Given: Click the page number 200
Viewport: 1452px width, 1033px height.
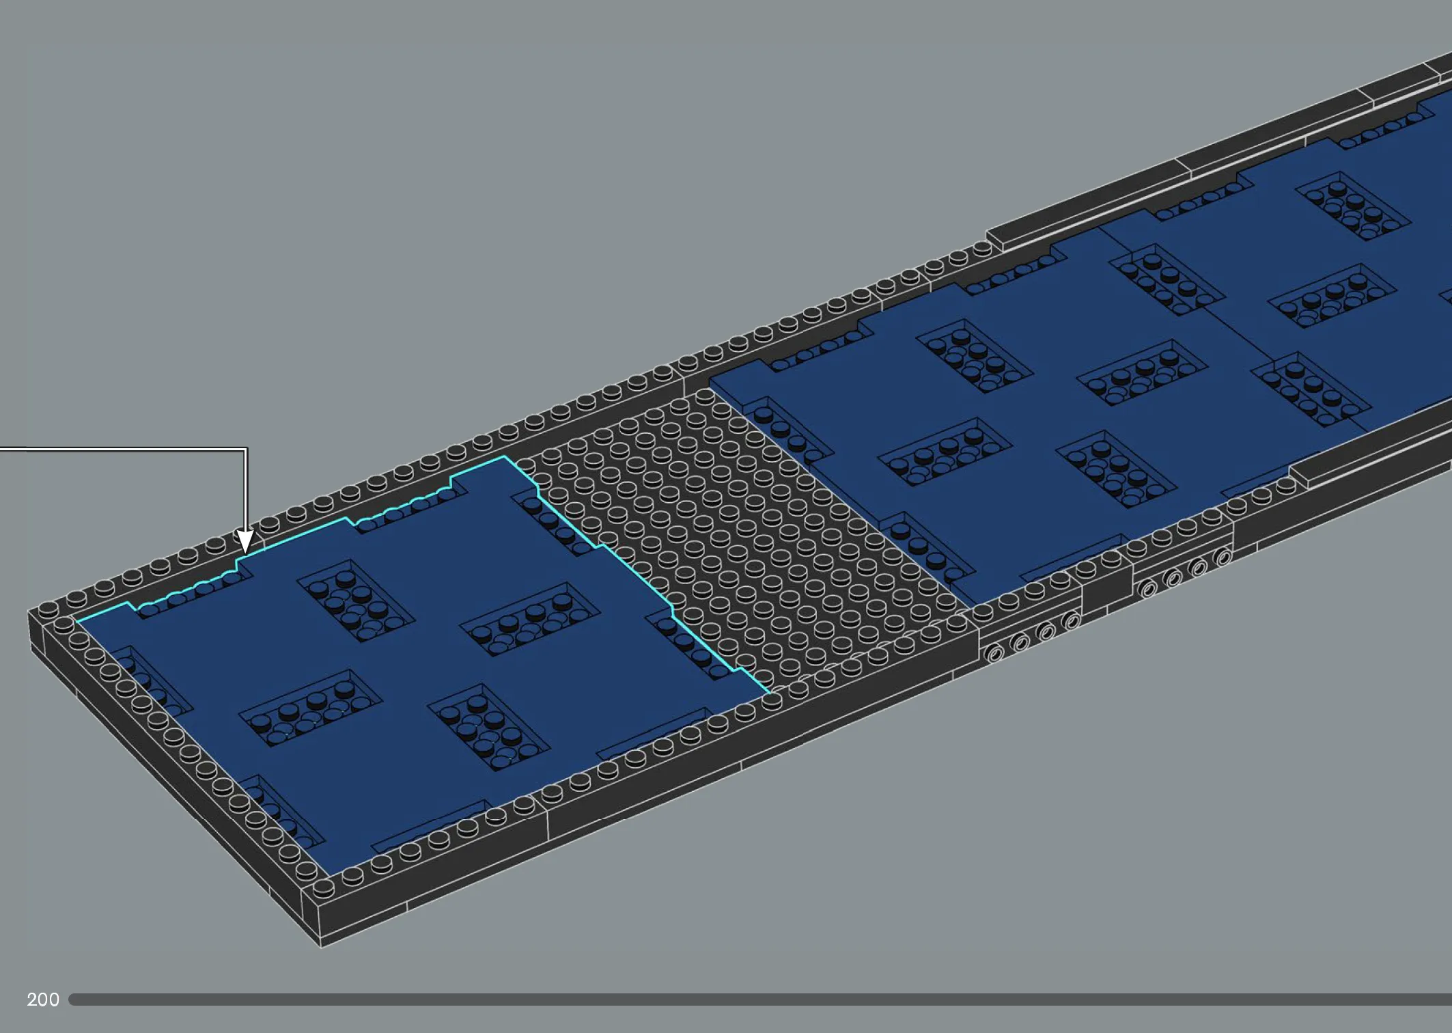Looking at the screenshot, I should pyautogui.click(x=43, y=1000).
